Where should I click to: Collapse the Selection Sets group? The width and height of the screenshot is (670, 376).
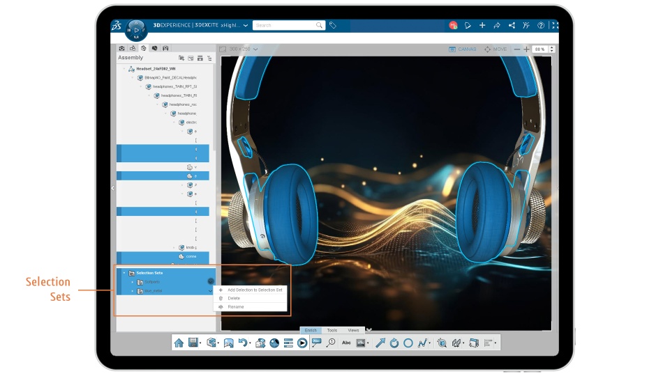(124, 273)
